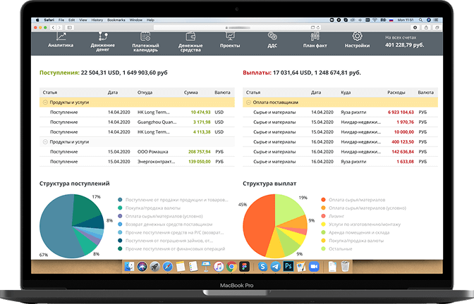
Task: Go to Денежные средства wallet icon
Action: [190, 37]
